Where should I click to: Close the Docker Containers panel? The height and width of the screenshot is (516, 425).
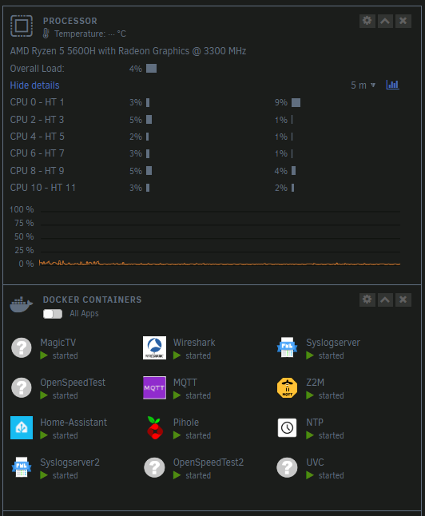pos(403,300)
